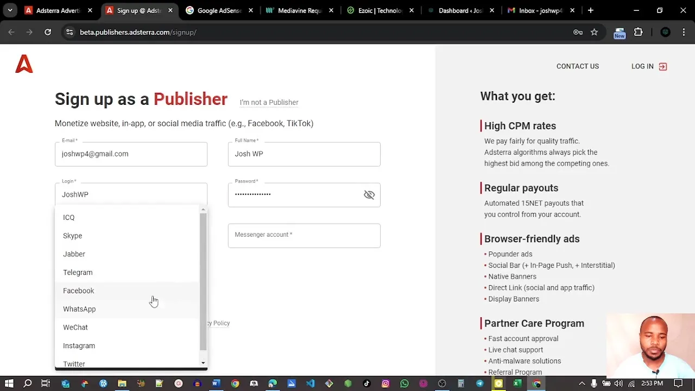The height and width of the screenshot is (391, 695).
Task: Pick WhatsApp from the messenger dropdown
Action: point(128,309)
